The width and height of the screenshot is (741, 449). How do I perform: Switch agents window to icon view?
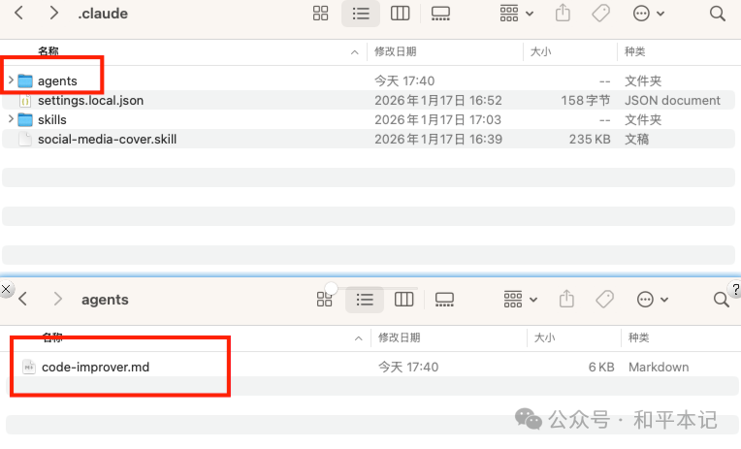[x=324, y=300]
